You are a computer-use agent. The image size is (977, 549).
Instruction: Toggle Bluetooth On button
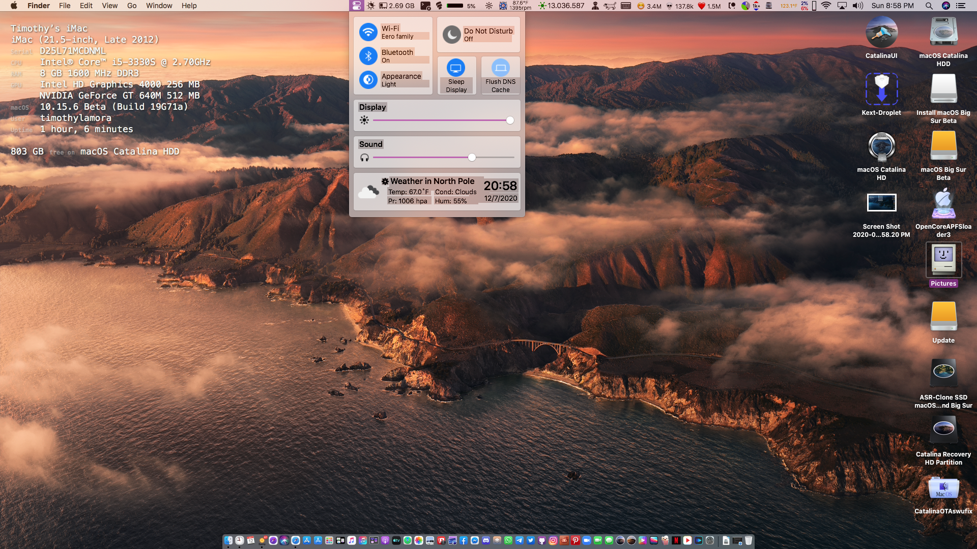click(x=368, y=56)
